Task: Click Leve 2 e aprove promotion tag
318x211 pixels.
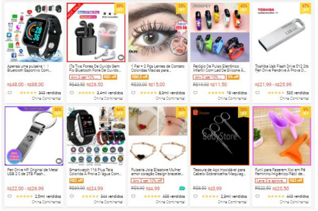Action: (271, 180)
